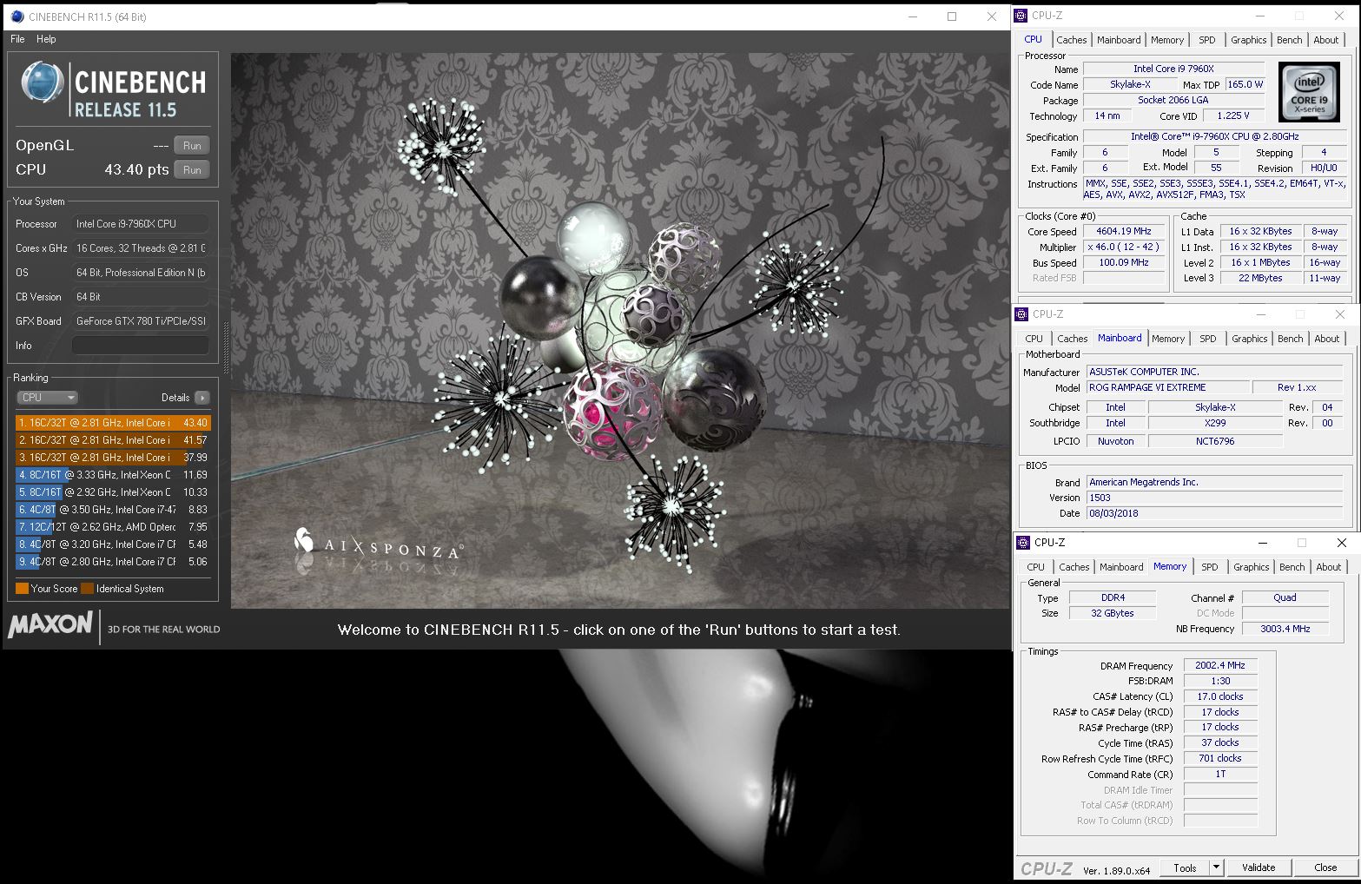Switch to CPU tab in middle CPU-Z
Screen dimensions: 1361x884
1034,339
